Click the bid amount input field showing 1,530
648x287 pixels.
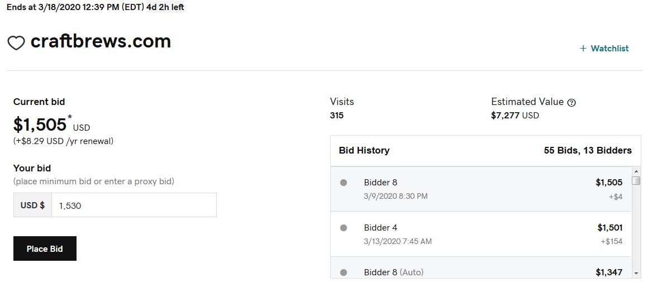coord(134,205)
